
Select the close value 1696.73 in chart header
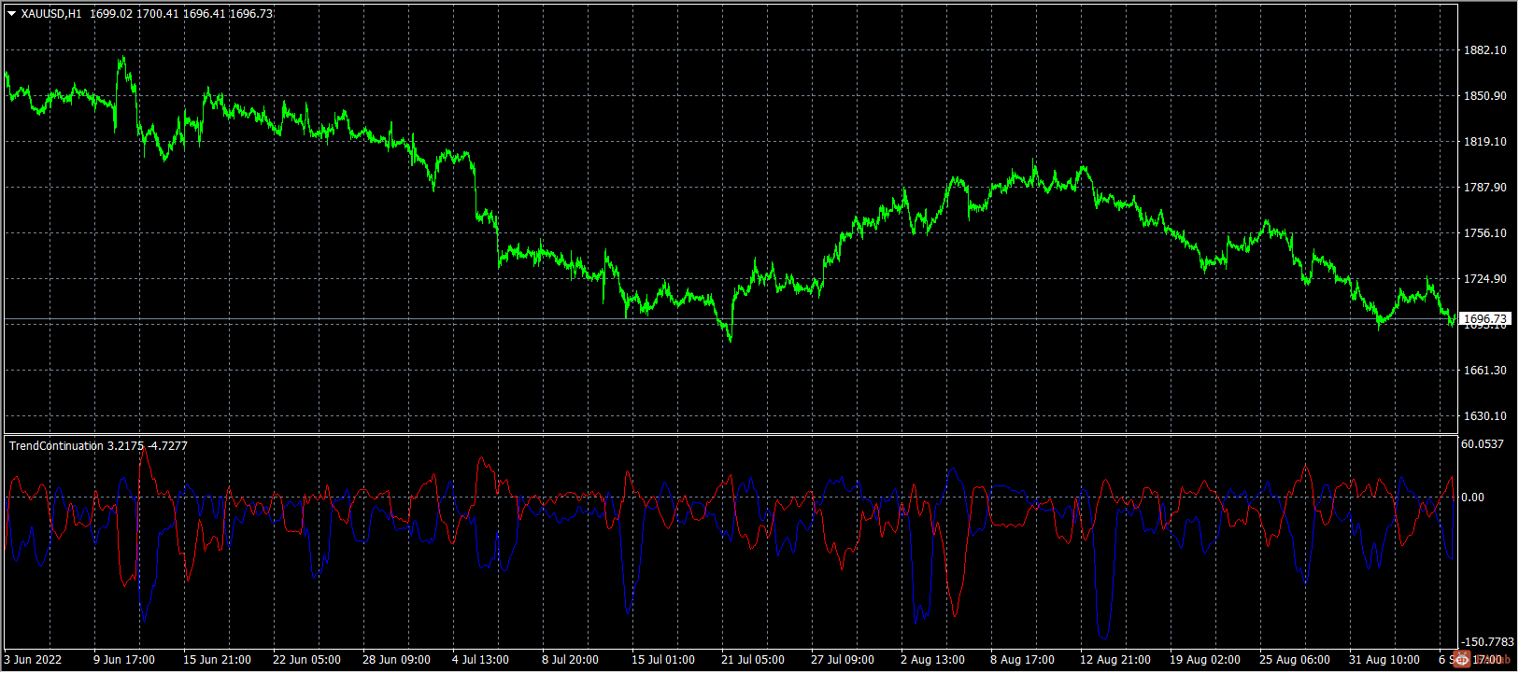250,14
